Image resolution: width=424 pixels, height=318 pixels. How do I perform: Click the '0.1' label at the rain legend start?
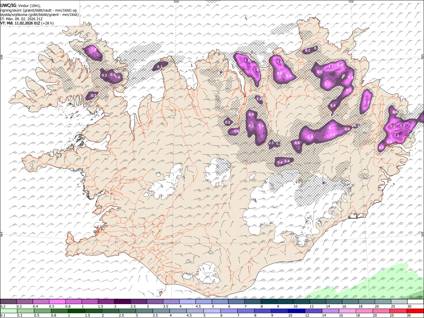pos(3,316)
